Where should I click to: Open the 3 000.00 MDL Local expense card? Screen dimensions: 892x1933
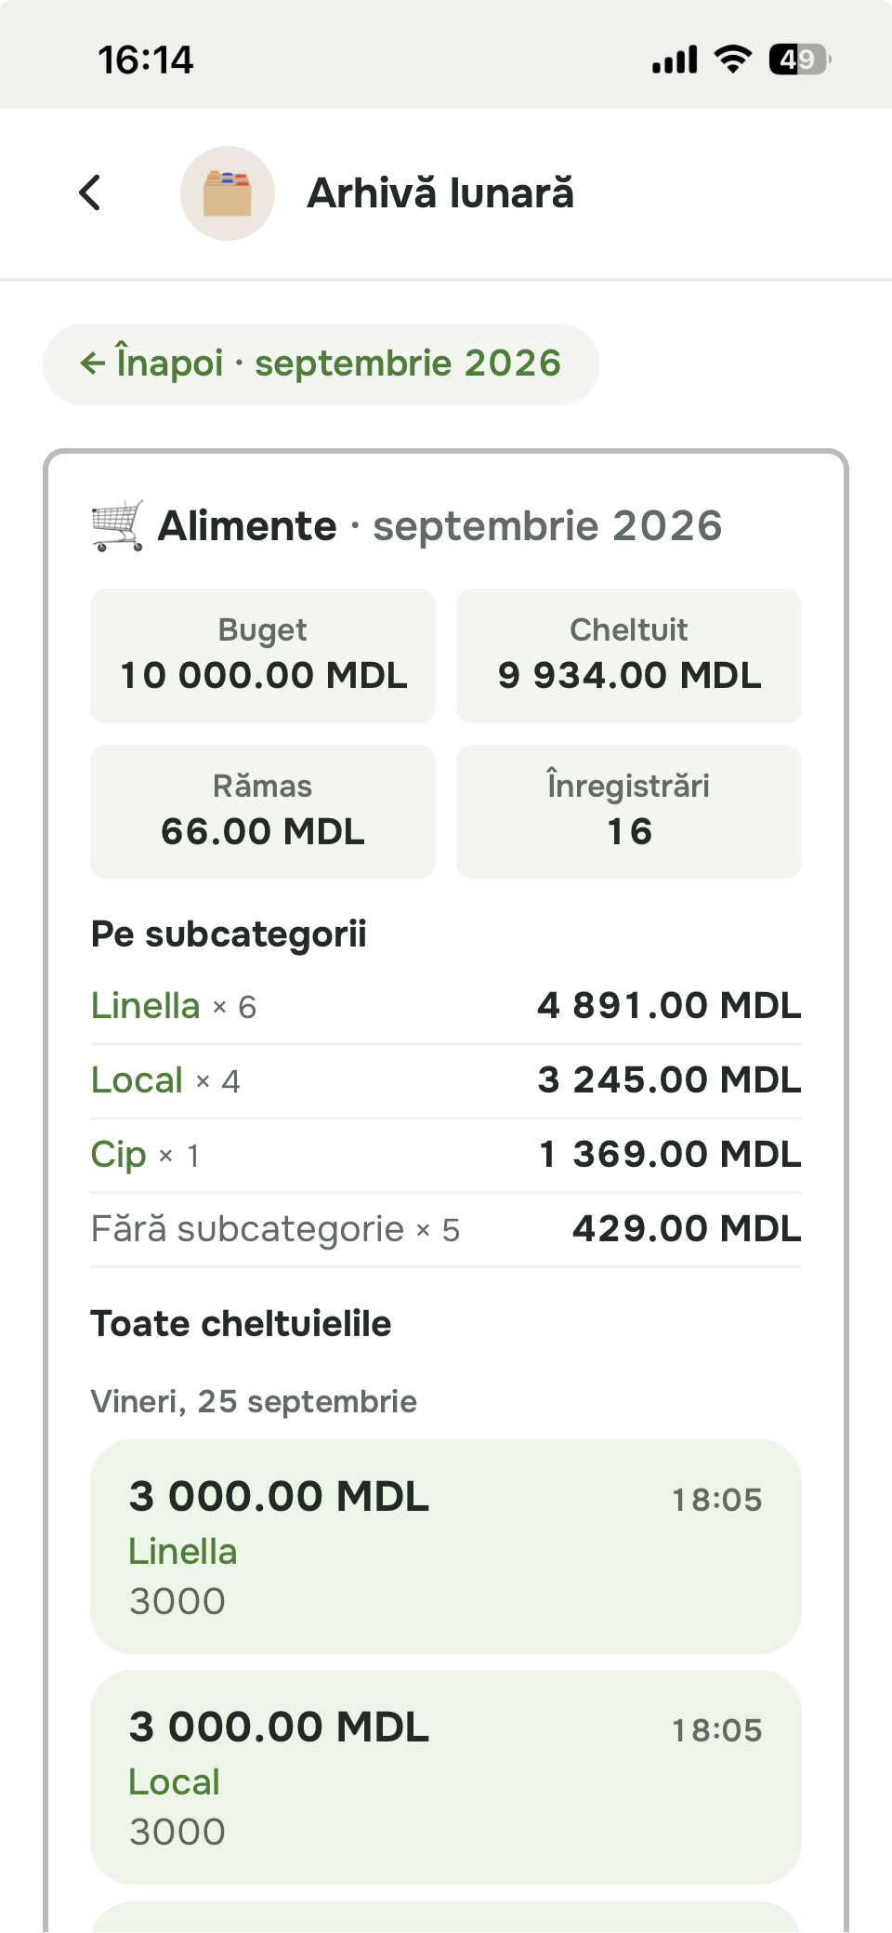[x=446, y=1777]
